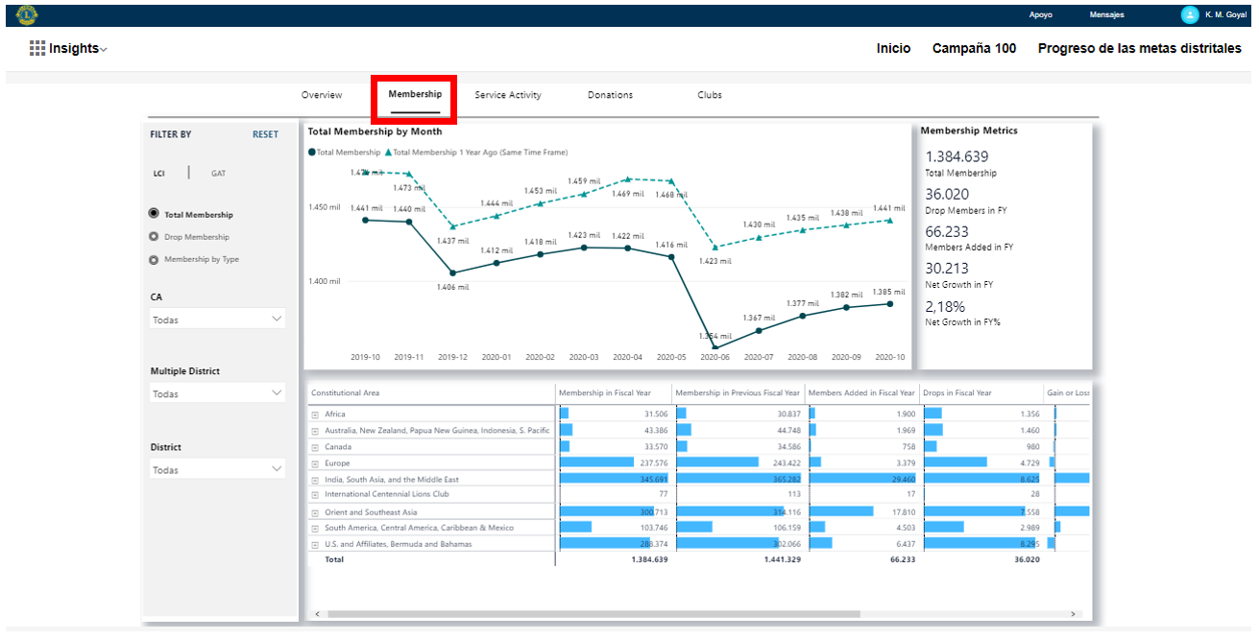Switch to the GAT filter view
This screenshot has height=640, width=1259.
pyautogui.click(x=219, y=174)
